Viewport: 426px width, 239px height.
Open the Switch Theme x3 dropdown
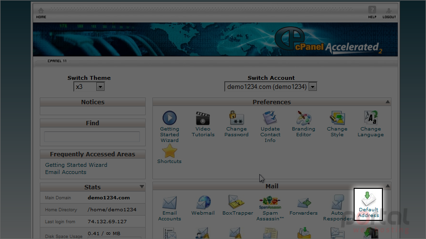[x=89, y=87]
